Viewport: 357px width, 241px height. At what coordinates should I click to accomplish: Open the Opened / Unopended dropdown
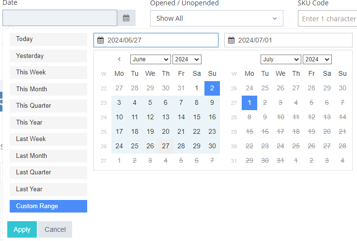click(x=216, y=18)
